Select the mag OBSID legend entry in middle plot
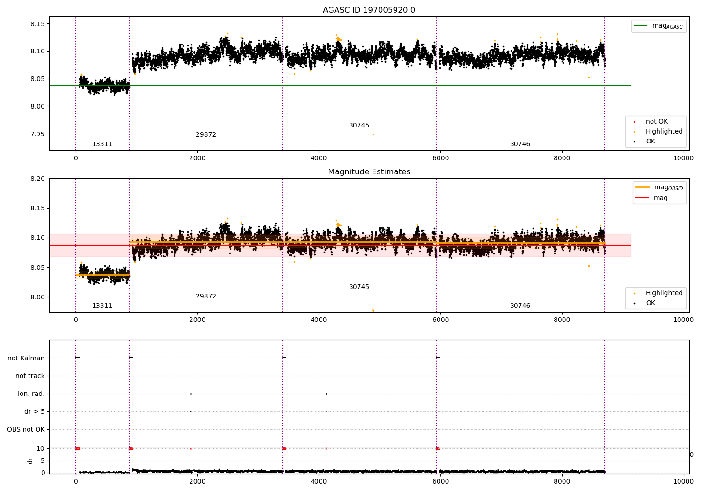Viewport: 702px width, 492px height. coord(659,187)
